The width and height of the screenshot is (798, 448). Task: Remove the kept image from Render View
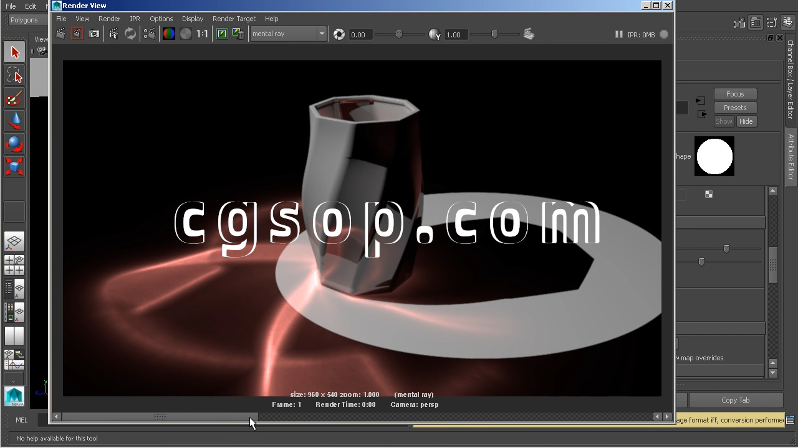click(238, 34)
